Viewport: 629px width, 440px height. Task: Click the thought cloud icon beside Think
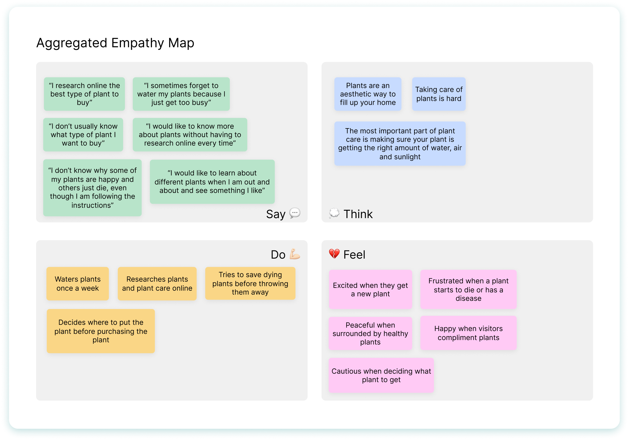tap(334, 213)
